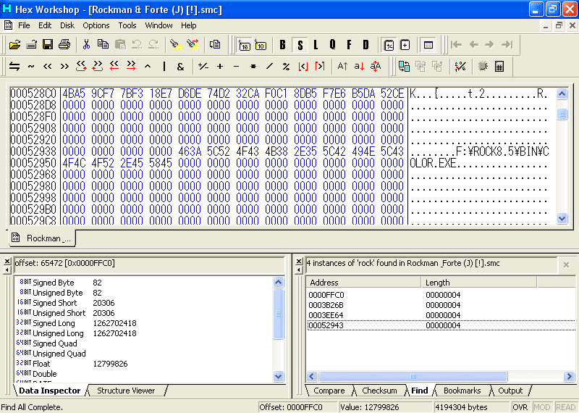Click the XOR caret operation icon
This screenshot has width=579, height=413.
point(148,67)
